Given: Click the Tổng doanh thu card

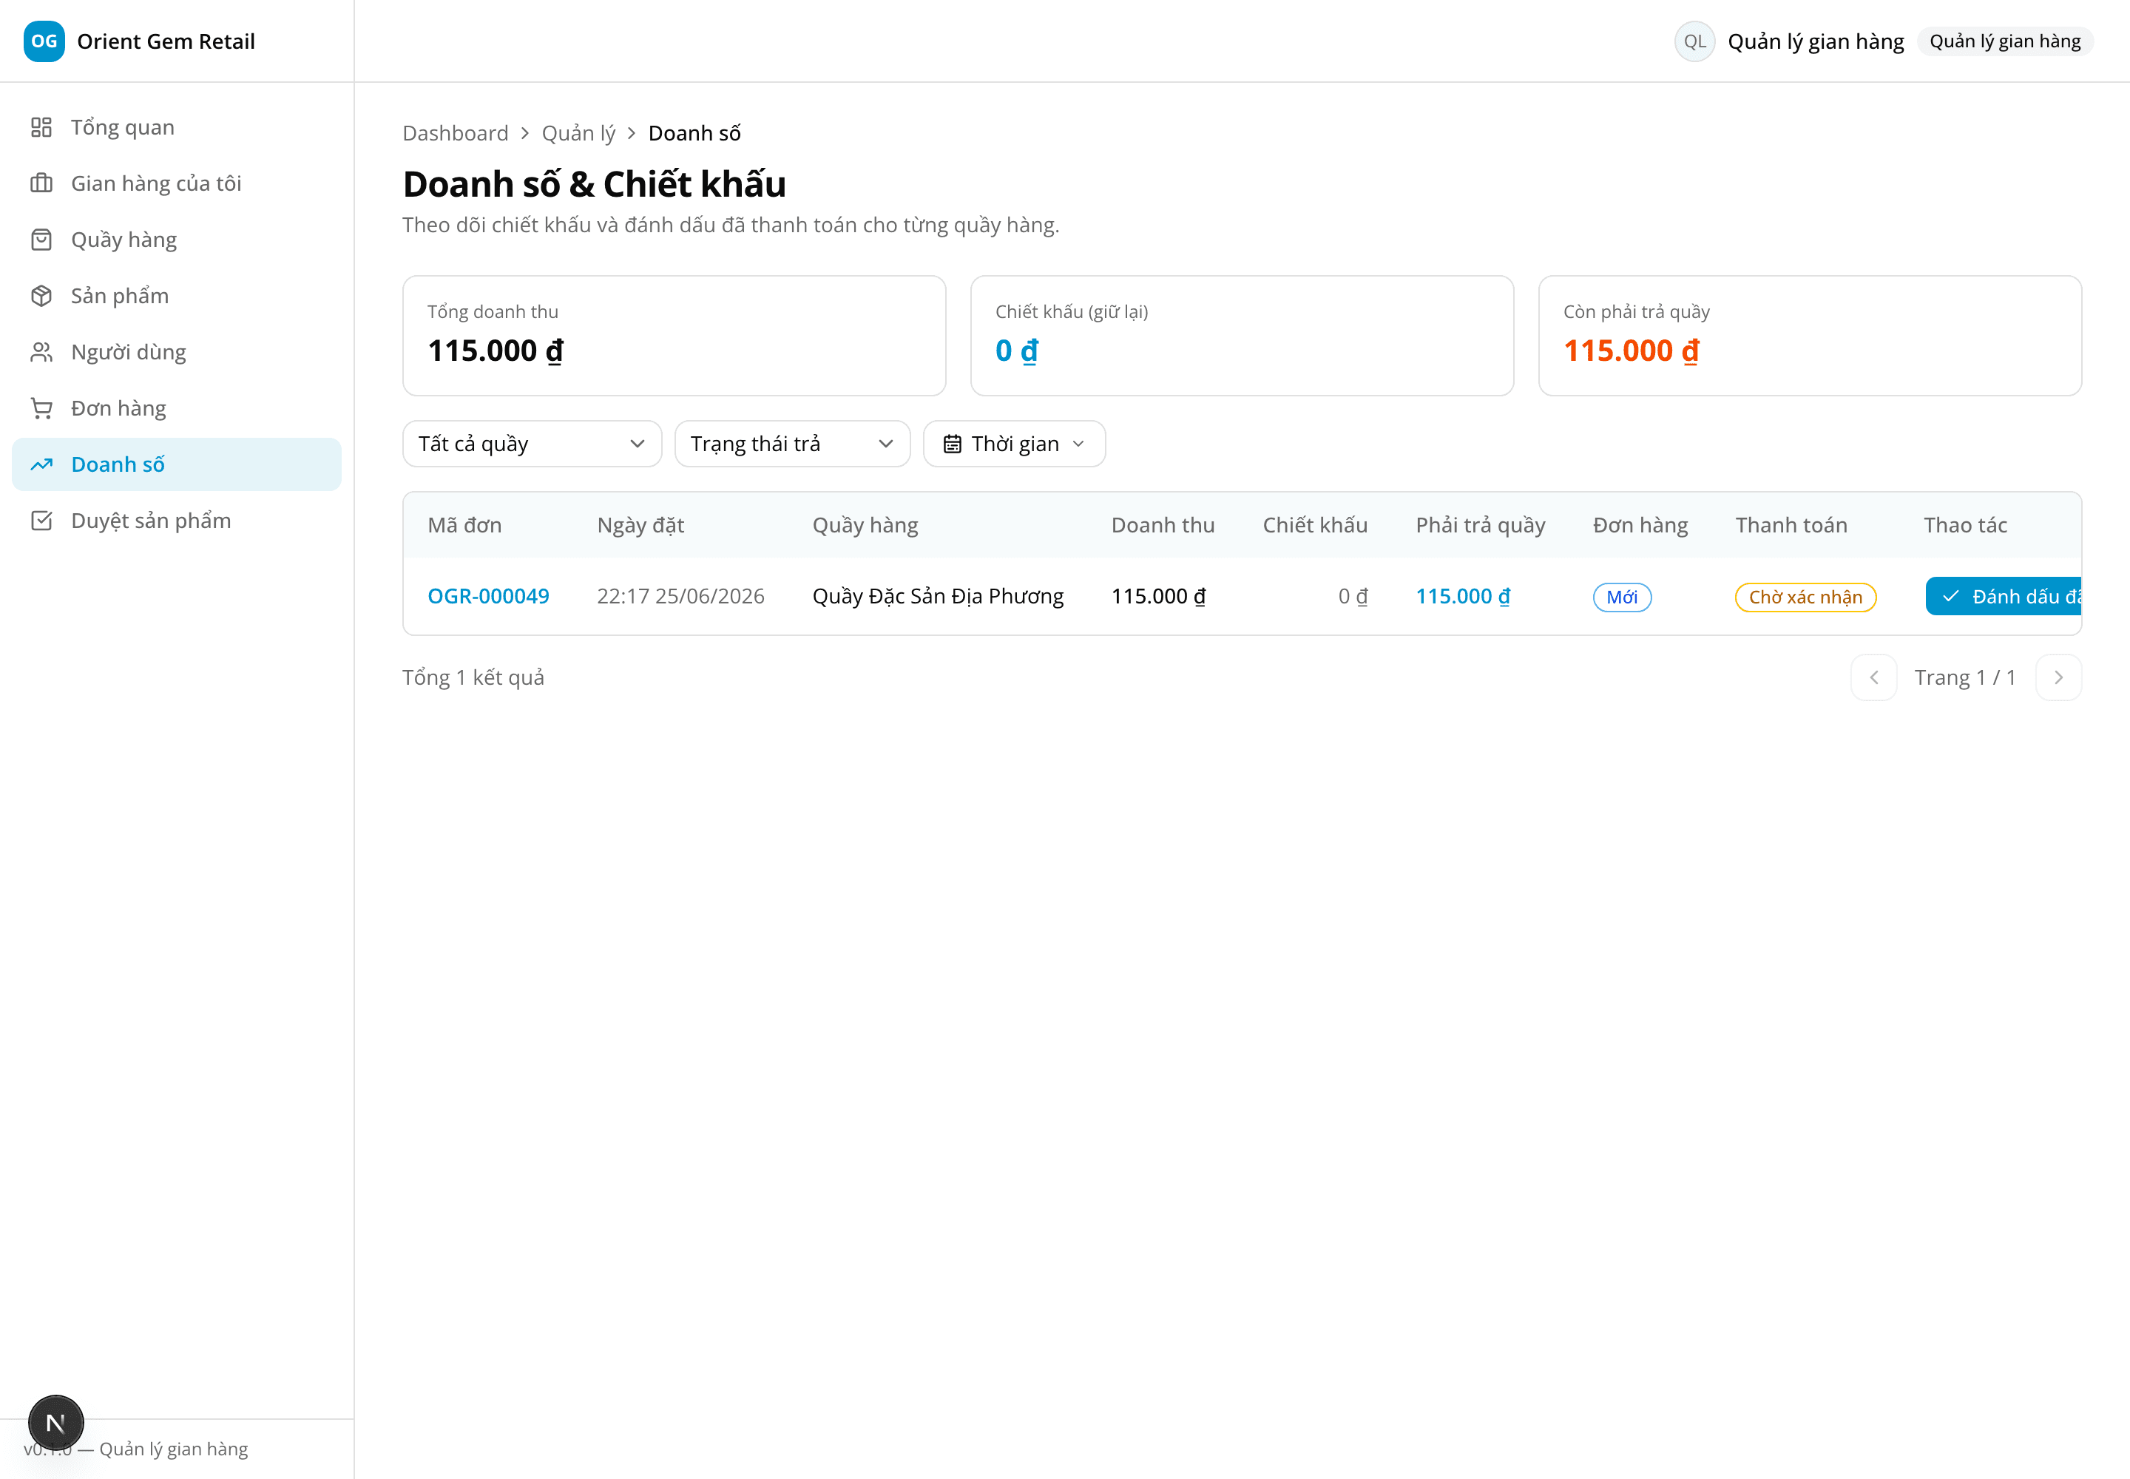Looking at the screenshot, I should click(674, 336).
